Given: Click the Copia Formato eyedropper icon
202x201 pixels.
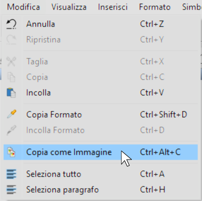Looking at the screenshot, I should (x=11, y=114).
